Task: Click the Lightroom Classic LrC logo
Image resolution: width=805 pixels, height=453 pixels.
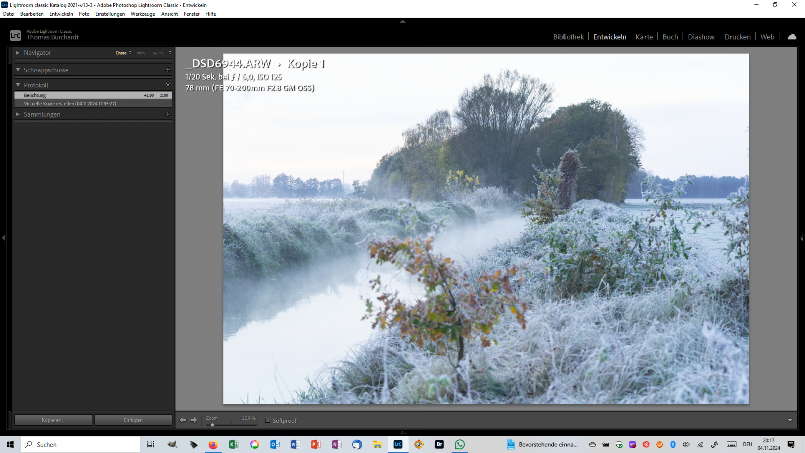Action: point(15,35)
